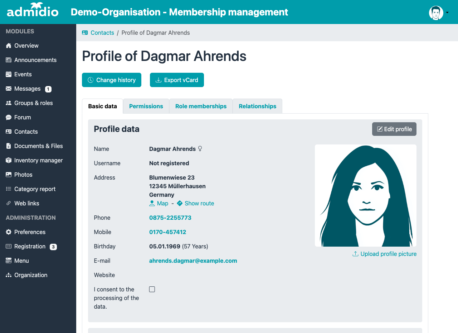Click Dagmar Ahrends' profile picture
This screenshot has width=458, height=333.
coord(366,195)
